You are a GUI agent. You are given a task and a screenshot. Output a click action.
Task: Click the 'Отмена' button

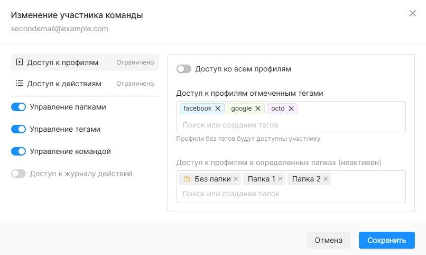point(328,240)
